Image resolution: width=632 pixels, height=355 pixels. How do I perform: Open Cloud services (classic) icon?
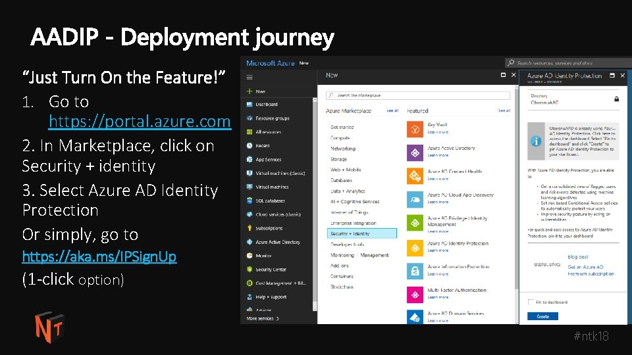pyautogui.click(x=250, y=214)
